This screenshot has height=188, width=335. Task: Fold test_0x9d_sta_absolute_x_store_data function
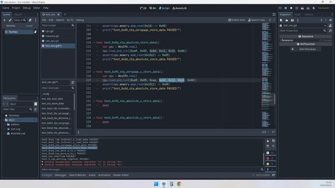pyautogui.click(x=94, y=101)
